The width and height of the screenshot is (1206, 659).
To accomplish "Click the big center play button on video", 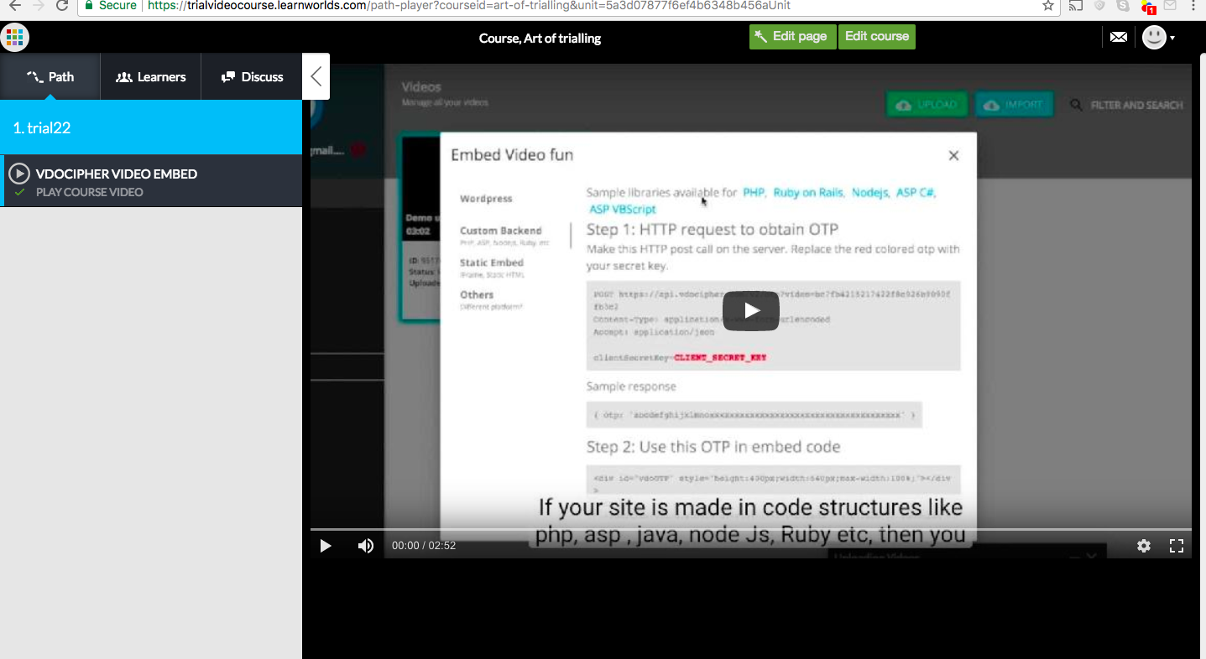I will [x=751, y=311].
